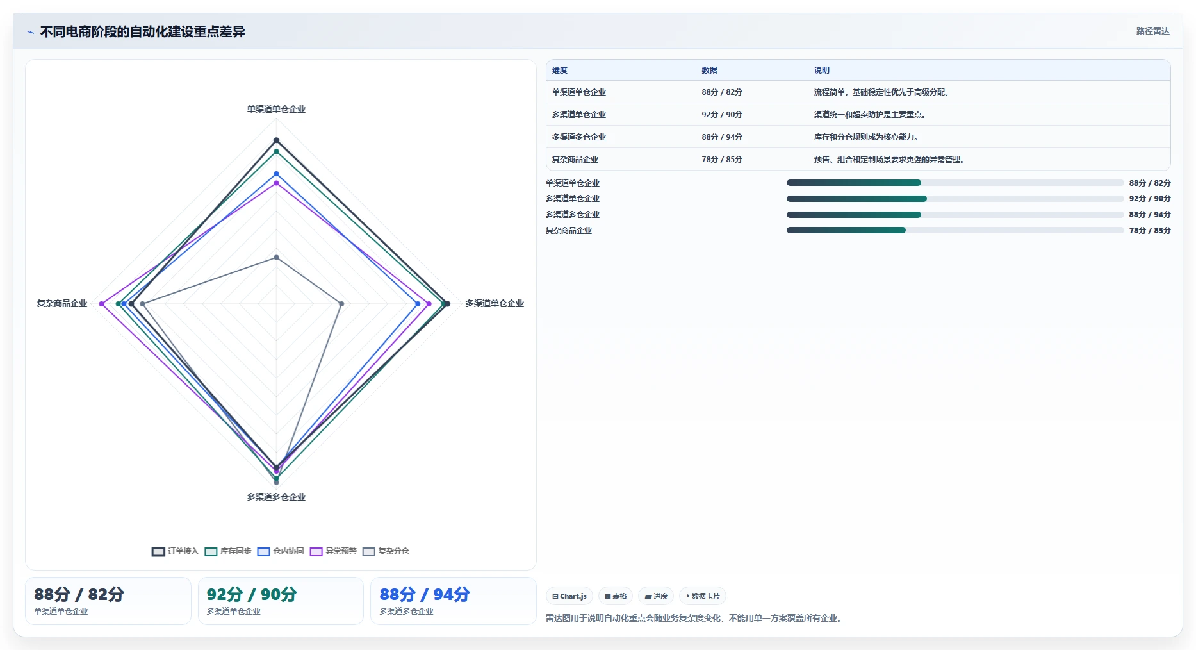
Task: Click the description 流程简单，基础稳定性优先于高级分配。
Action: pos(881,92)
